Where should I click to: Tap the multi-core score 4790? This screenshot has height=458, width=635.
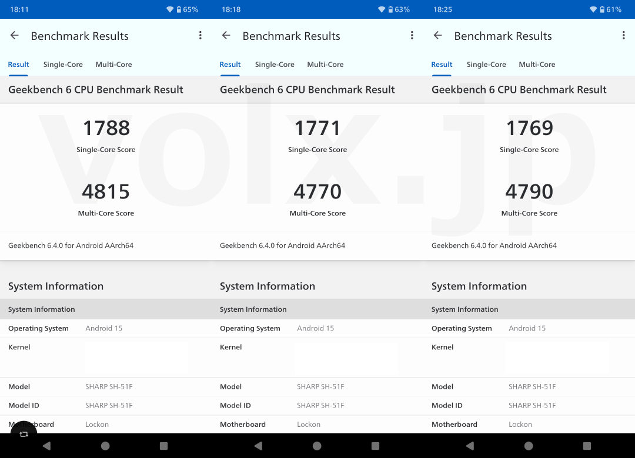point(529,192)
